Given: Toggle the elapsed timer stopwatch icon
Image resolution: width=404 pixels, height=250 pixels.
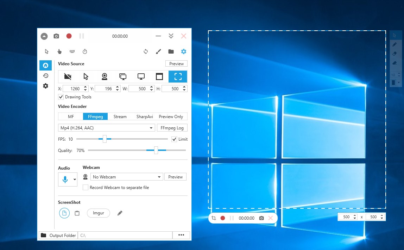Looking at the screenshot, I should point(85,51).
